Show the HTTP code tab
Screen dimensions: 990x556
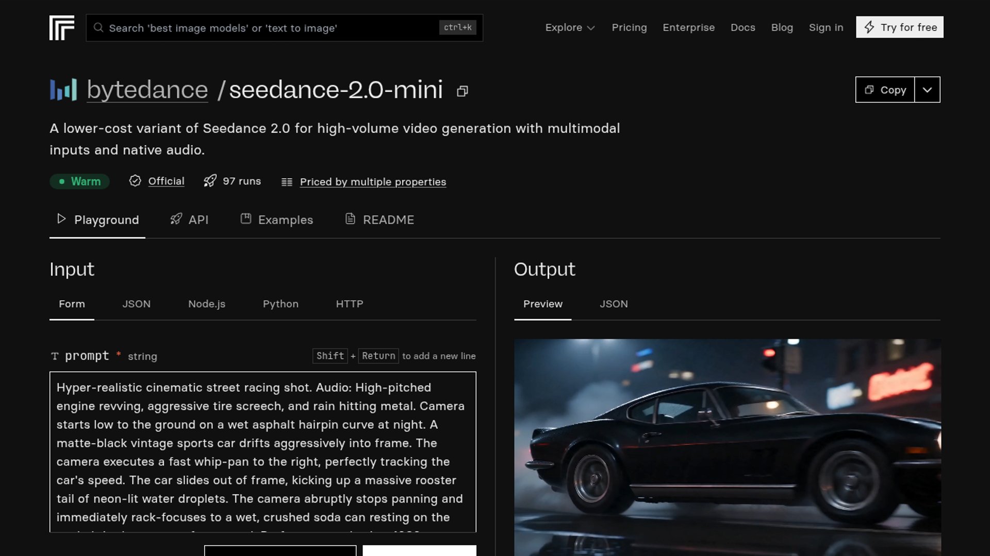coord(350,304)
